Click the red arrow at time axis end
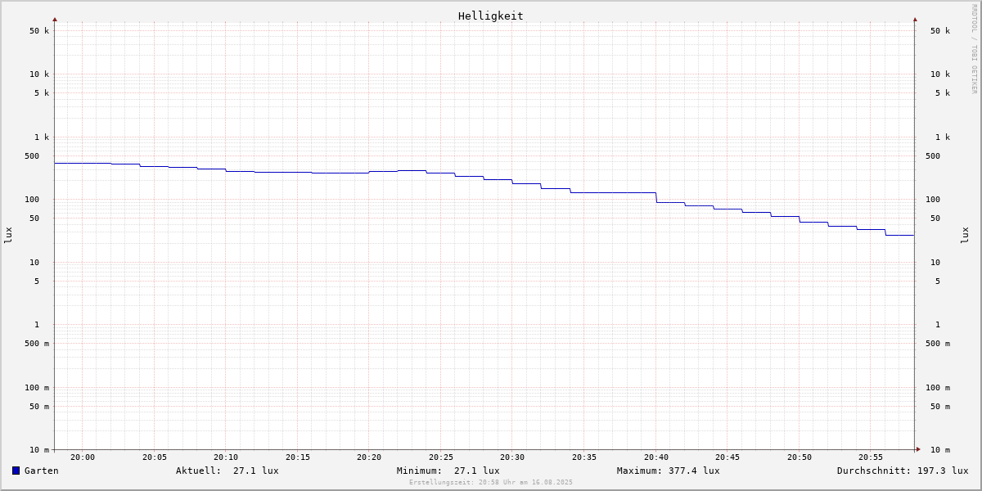This screenshot has height=491, width=982. (918, 449)
